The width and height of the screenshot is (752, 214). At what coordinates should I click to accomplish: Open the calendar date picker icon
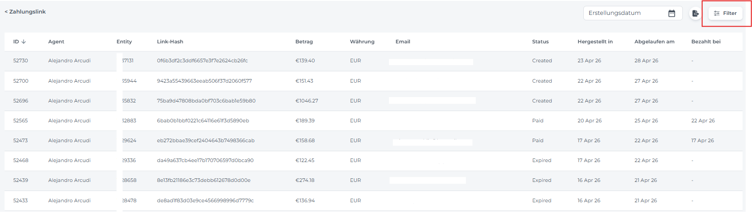[672, 13]
